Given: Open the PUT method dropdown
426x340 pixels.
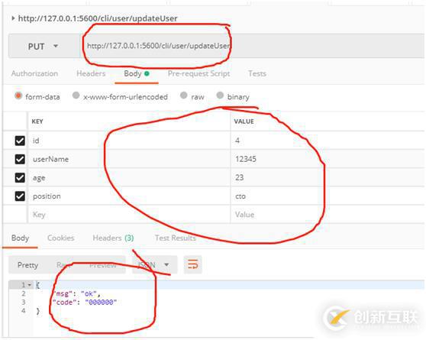Looking at the screenshot, I should tap(43, 47).
